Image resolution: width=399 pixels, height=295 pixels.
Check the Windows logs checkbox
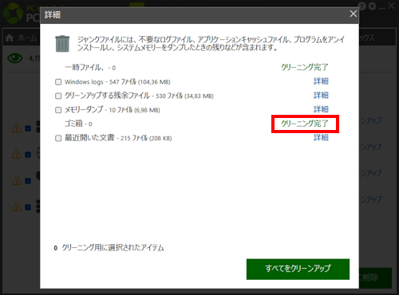point(58,82)
